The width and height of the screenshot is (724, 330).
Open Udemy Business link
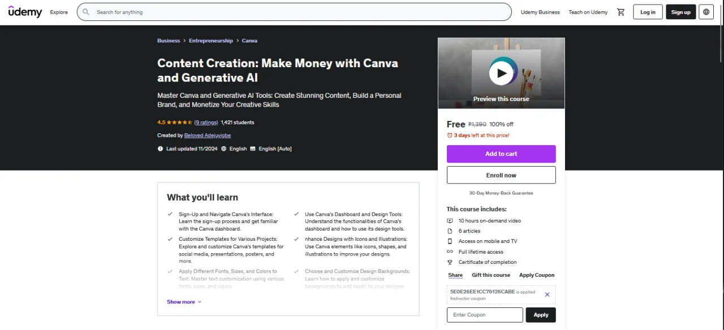pyautogui.click(x=540, y=12)
